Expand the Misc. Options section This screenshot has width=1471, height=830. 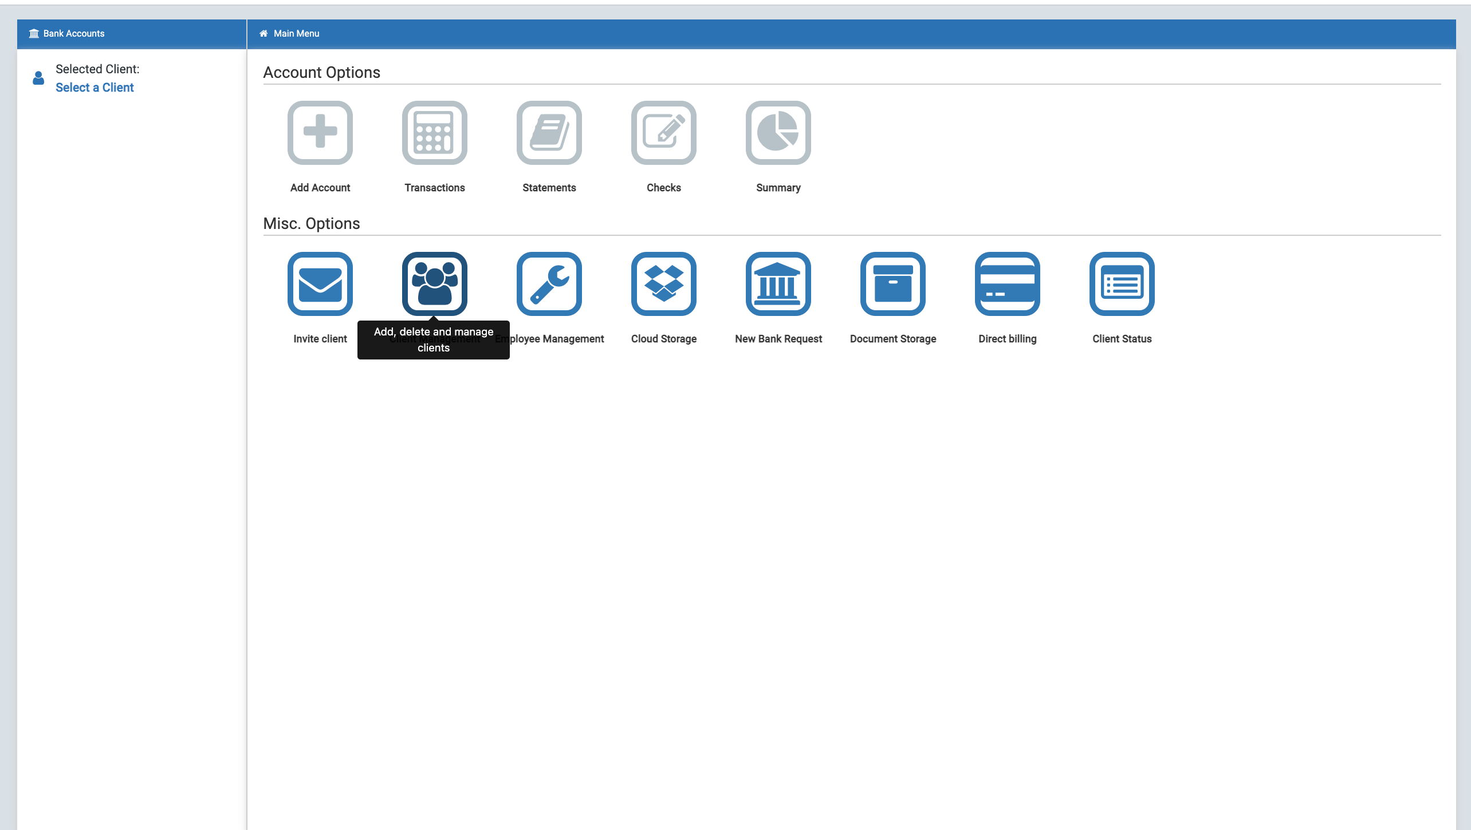(311, 223)
